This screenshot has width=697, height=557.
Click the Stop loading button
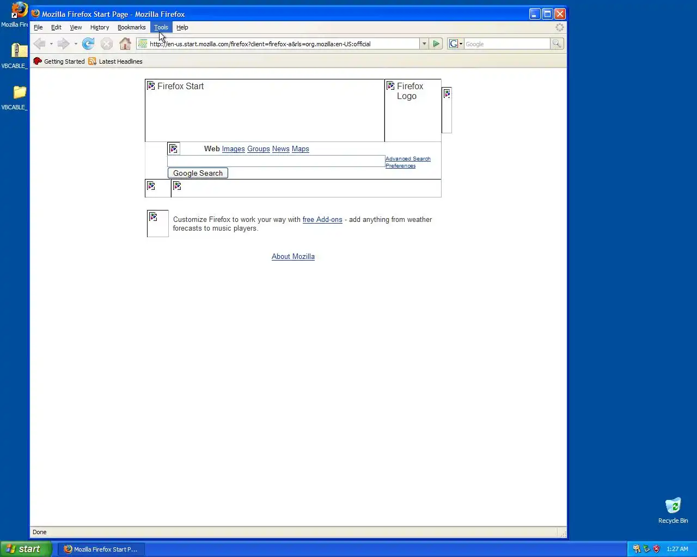(107, 44)
